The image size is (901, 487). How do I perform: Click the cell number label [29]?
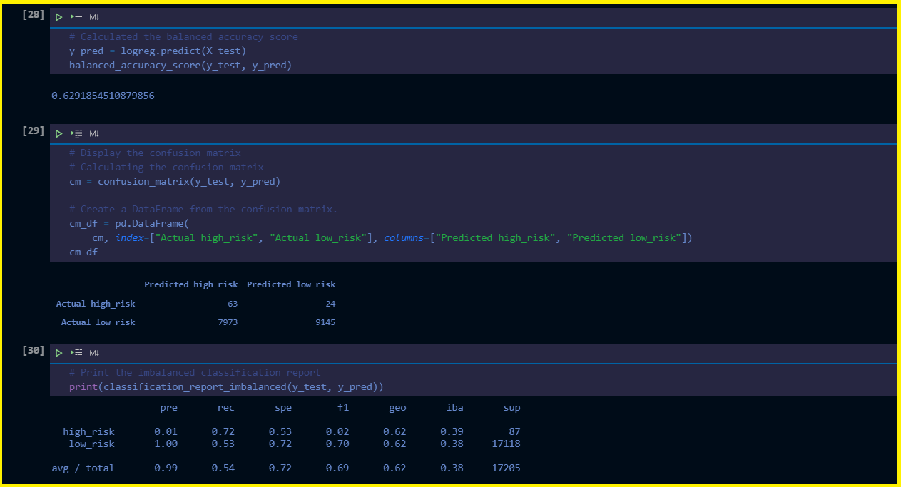[x=34, y=131]
